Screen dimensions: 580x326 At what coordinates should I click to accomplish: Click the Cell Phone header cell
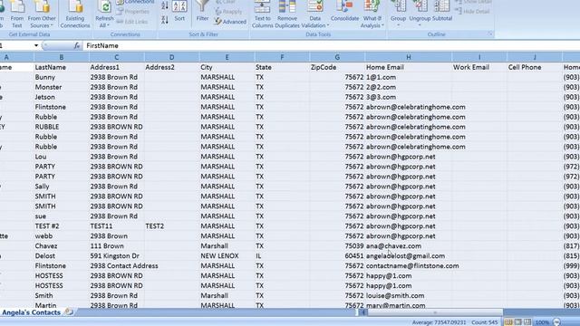[x=535, y=67]
